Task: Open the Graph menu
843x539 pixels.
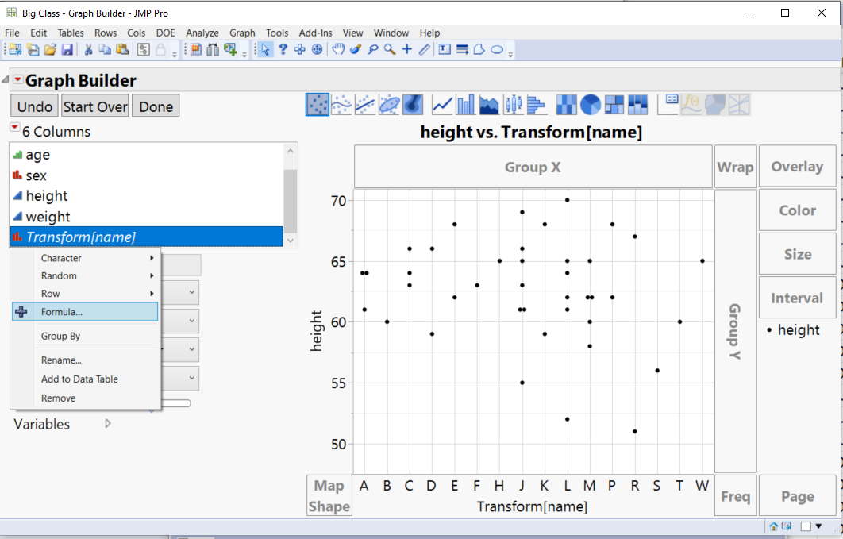Action: (x=242, y=33)
